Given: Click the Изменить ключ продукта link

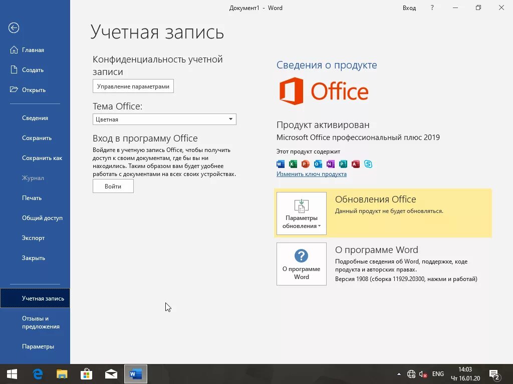Looking at the screenshot, I should 312,174.
